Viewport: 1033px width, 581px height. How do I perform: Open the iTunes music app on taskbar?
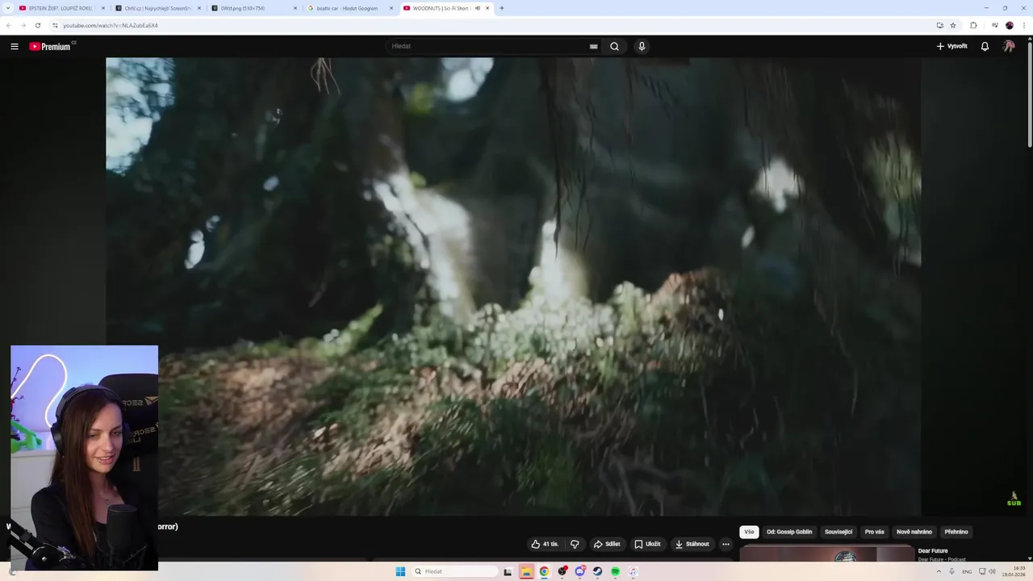click(x=633, y=571)
